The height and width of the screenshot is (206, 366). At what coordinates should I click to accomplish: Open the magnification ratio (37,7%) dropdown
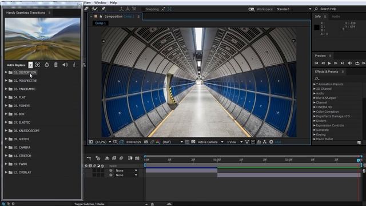tap(103, 142)
